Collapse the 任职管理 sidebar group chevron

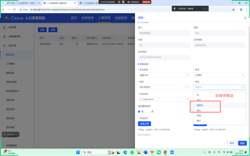tap(29, 136)
